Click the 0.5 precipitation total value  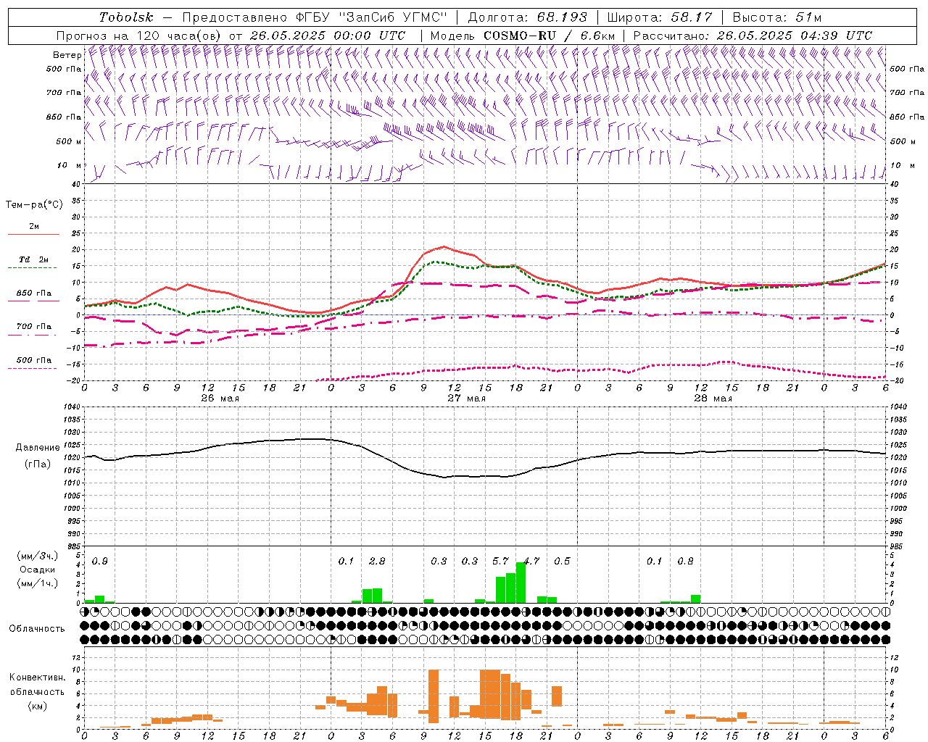562,561
